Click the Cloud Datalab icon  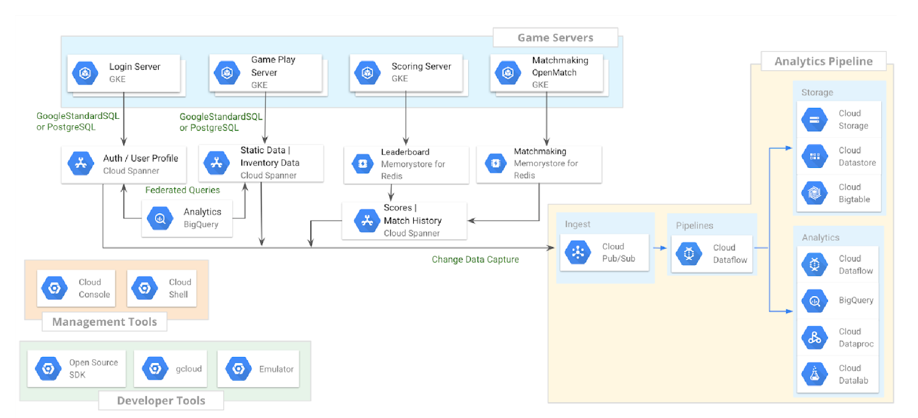tap(815, 374)
